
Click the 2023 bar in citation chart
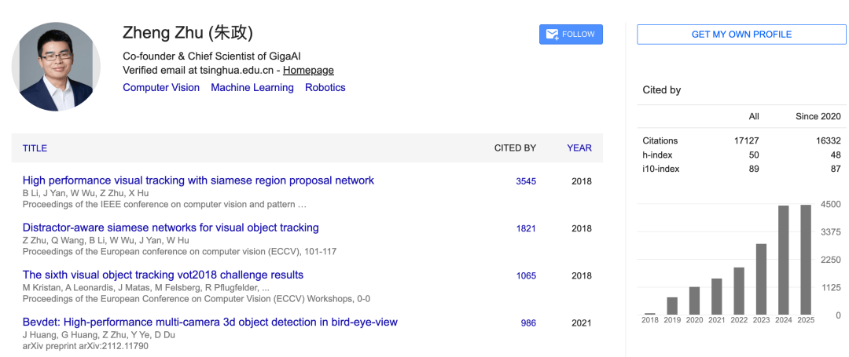[761, 279]
